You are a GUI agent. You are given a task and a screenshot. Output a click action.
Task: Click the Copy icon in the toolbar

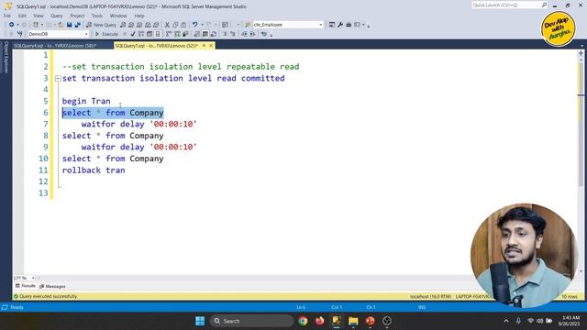175,25
